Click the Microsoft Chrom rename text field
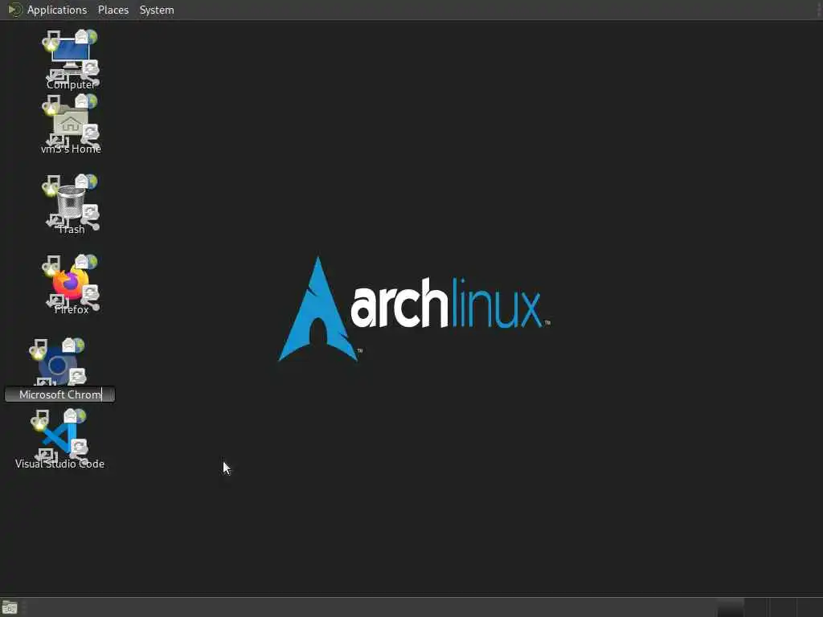 [x=59, y=394]
